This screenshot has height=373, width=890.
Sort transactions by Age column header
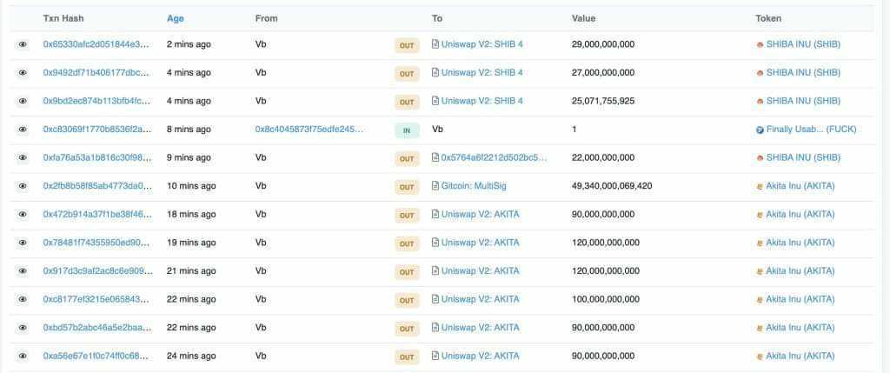[176, 18]
